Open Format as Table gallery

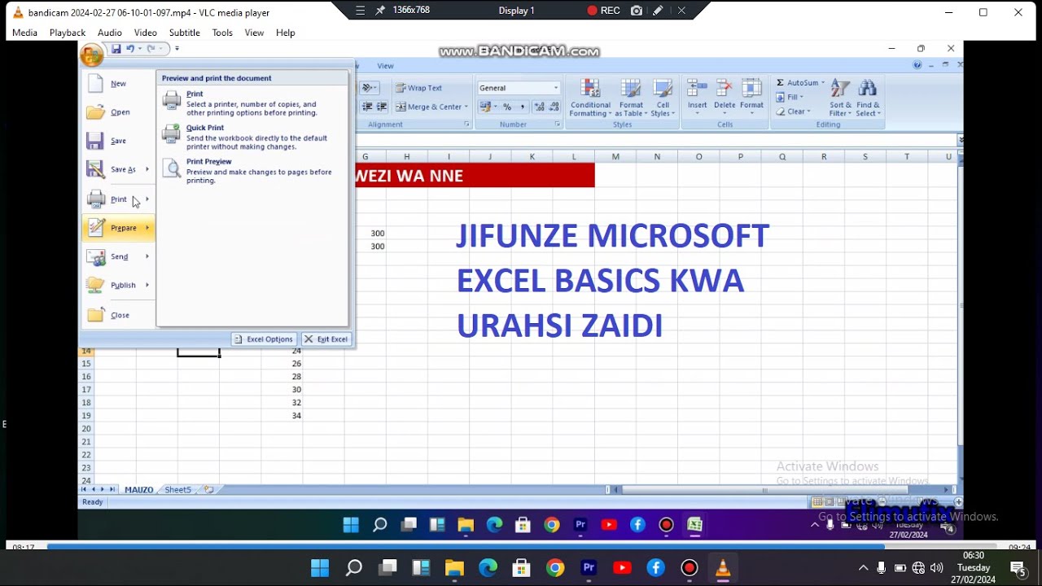[x=631, y=98]
